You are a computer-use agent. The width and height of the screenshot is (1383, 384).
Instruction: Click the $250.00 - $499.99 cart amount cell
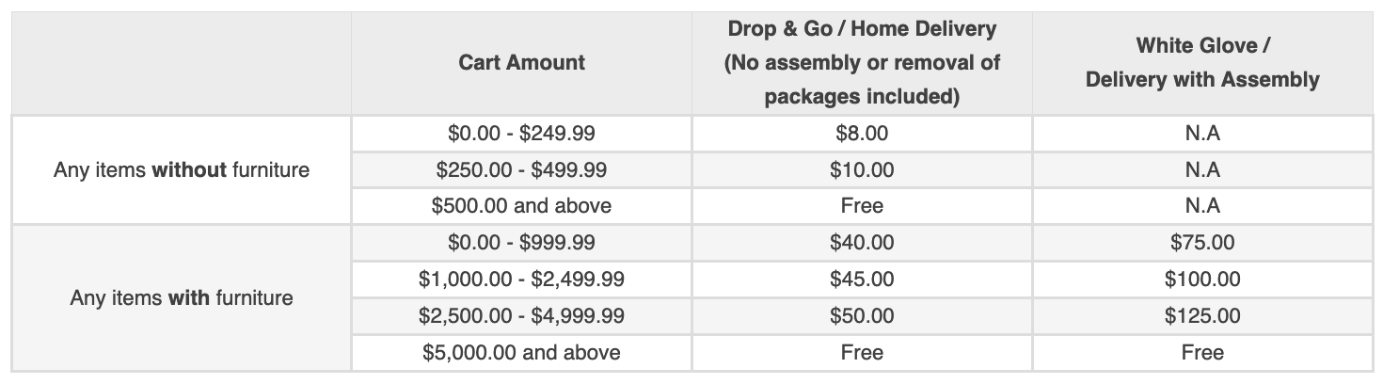tap(521, 169)
